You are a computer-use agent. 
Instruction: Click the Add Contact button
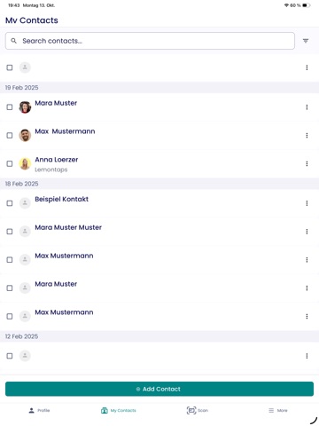tap(159, 389)
